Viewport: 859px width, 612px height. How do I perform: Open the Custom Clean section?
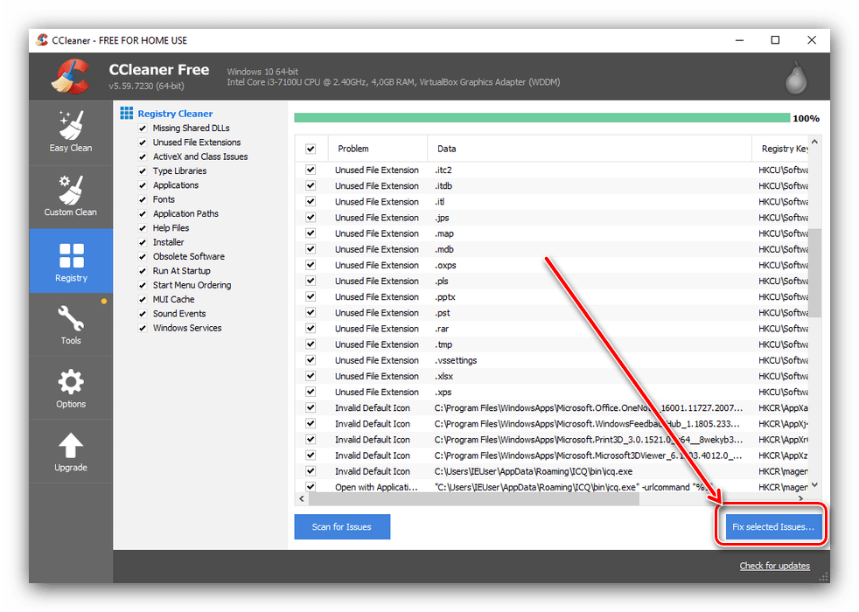tap(71, 197)
